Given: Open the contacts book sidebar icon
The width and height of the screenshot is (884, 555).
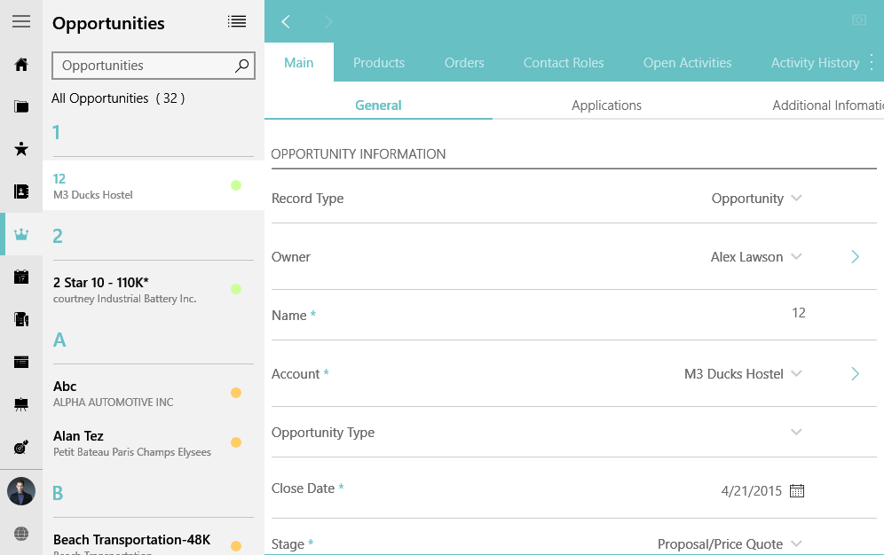Looking at the screenshot, I should 21,192.
